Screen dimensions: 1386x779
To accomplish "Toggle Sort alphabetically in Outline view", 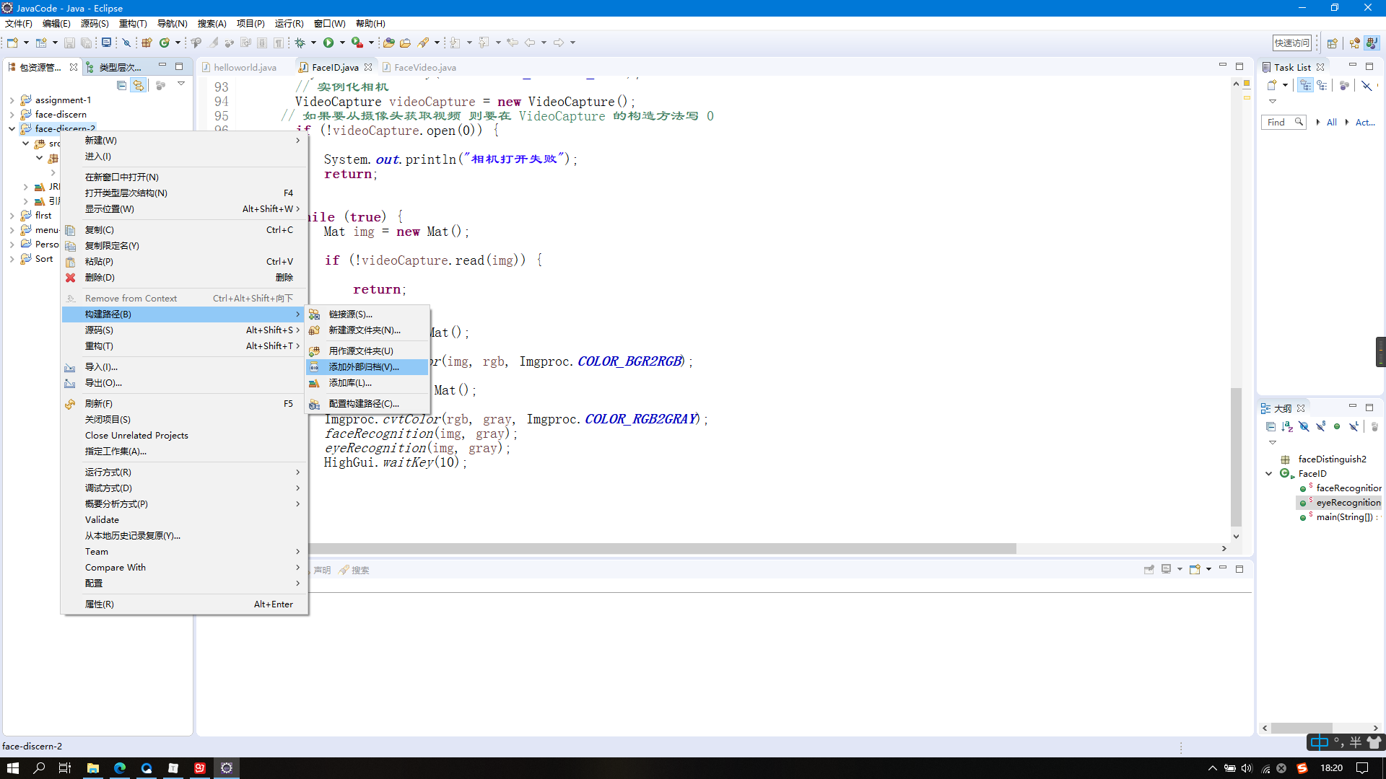I will (x=1287, y=426).
